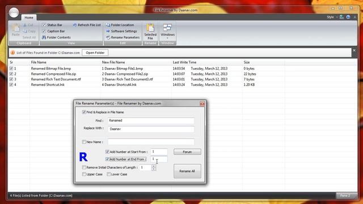Click the Open Folder button
Image resolution: width=363 pixels, height=204 pixels.
click(x=95, y=53)
